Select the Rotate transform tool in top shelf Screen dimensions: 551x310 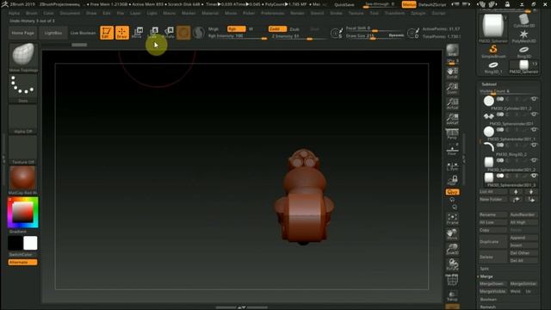[x=168, y=33]
